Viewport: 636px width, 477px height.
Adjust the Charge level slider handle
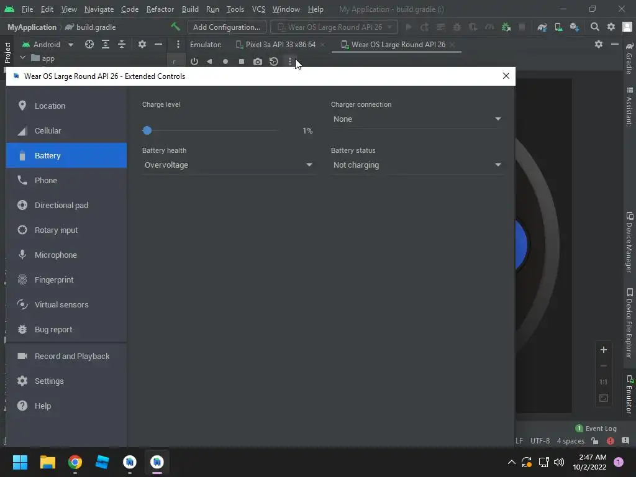147,130
